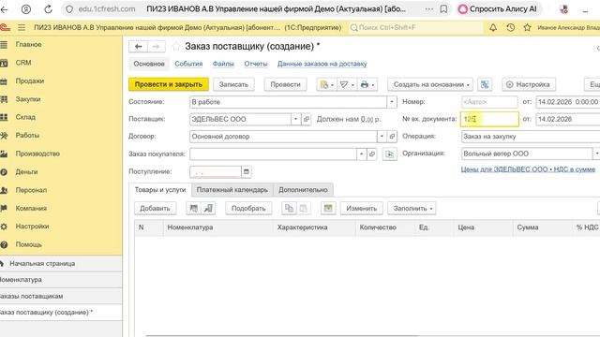Open the Главное section

click(x=28, y=44)
